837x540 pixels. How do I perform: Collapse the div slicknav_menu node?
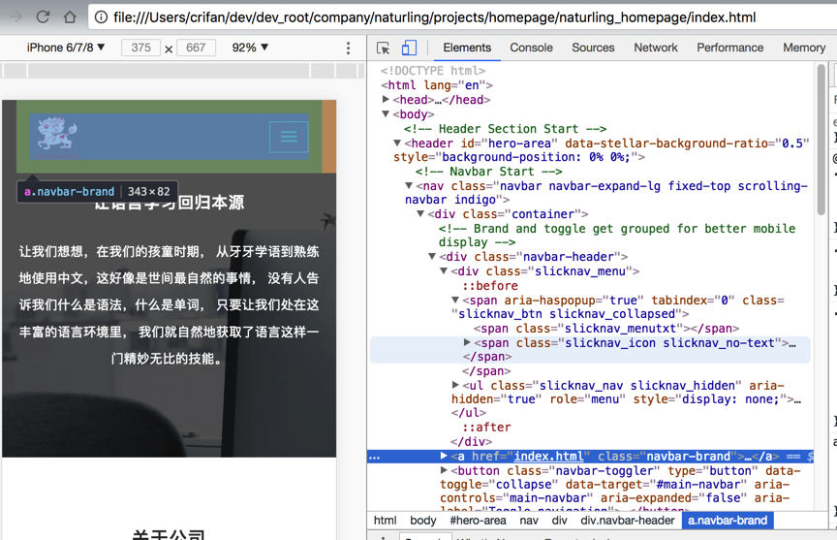click(x=444, y=270)
